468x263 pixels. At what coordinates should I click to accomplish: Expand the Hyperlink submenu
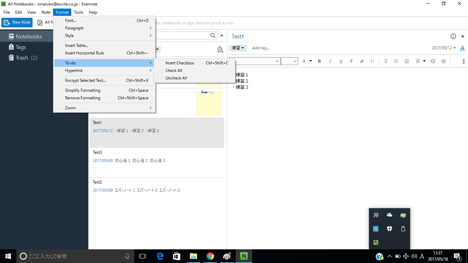(104, 71)
